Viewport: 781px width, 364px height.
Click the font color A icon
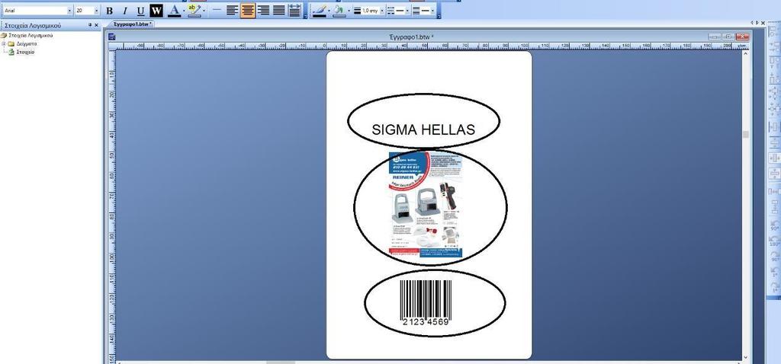(x=174, y=11)
